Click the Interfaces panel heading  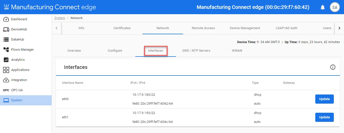click(76, 67)
